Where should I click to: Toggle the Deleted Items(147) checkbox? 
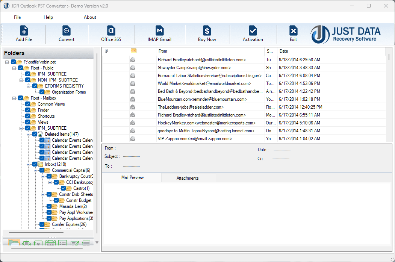(x=34, y=134)
